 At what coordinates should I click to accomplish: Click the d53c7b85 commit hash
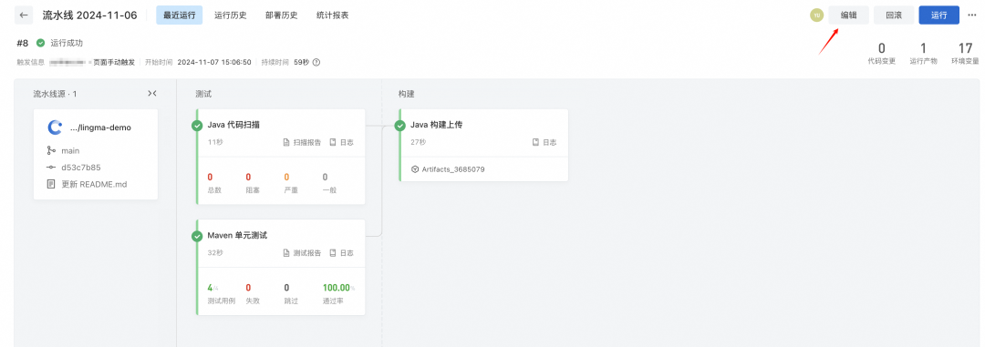coord(81,168)
